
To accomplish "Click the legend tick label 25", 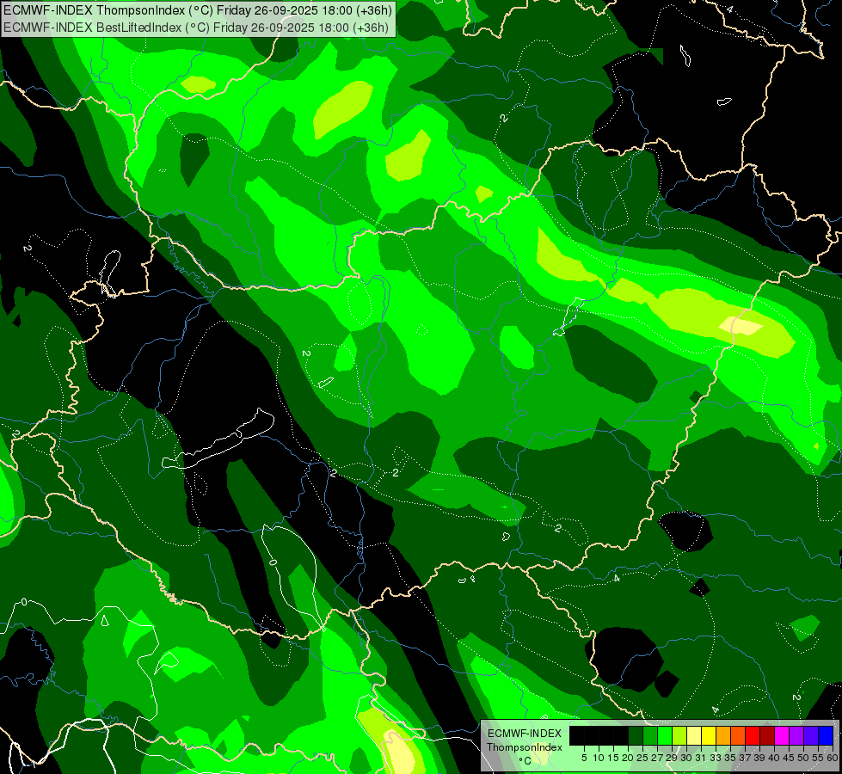I will (x=642, y=758).
